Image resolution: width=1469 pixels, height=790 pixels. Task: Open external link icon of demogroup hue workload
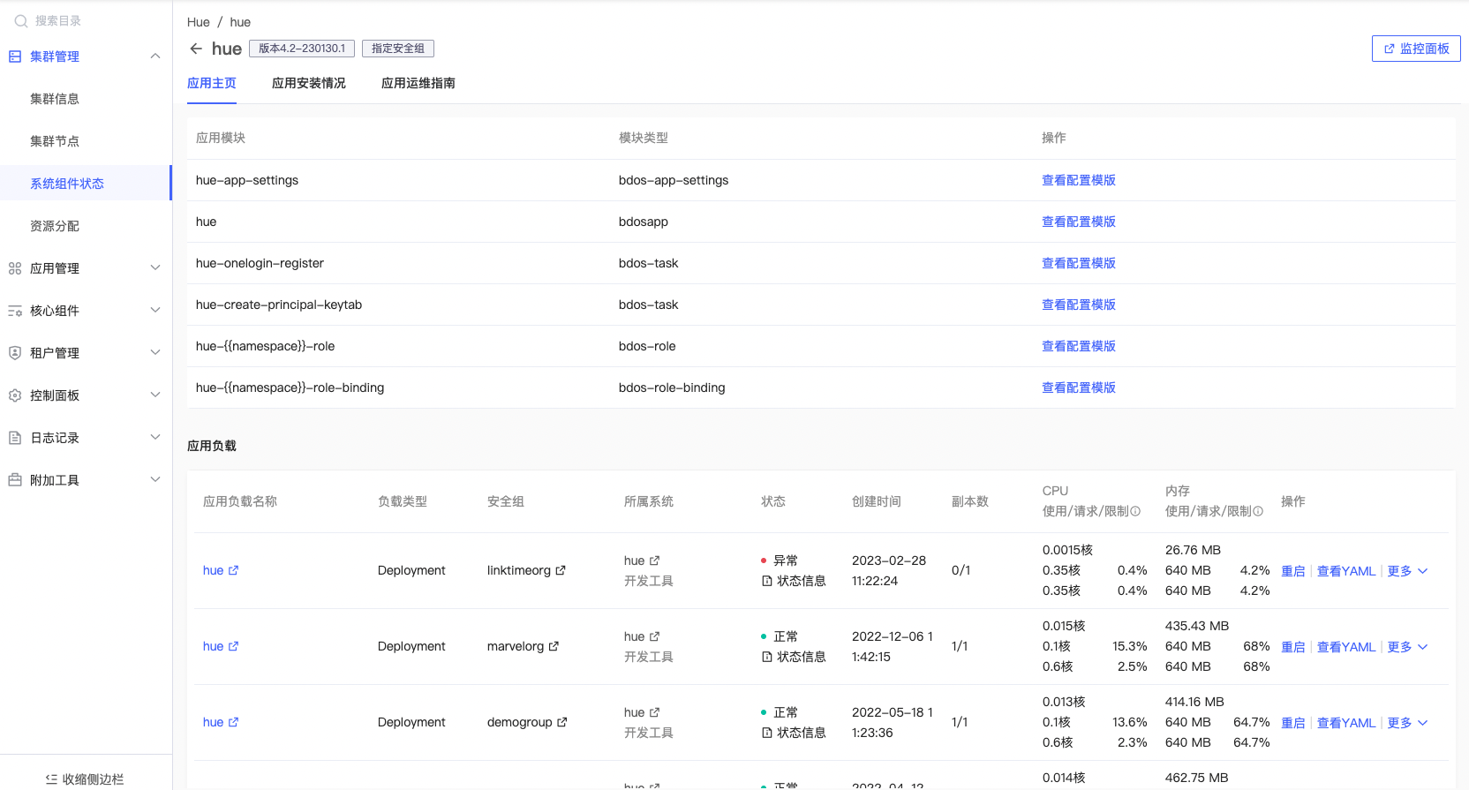(x=234, y=722)
